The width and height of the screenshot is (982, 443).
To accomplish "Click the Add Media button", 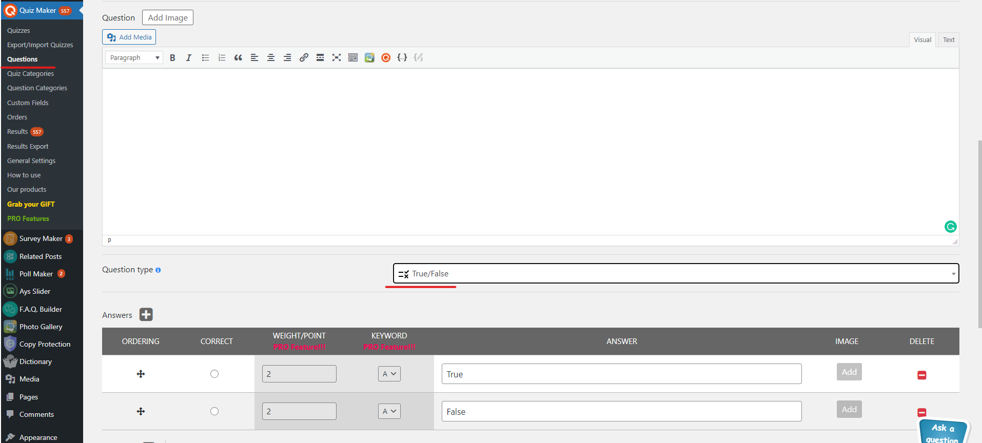I will point(129,37).
